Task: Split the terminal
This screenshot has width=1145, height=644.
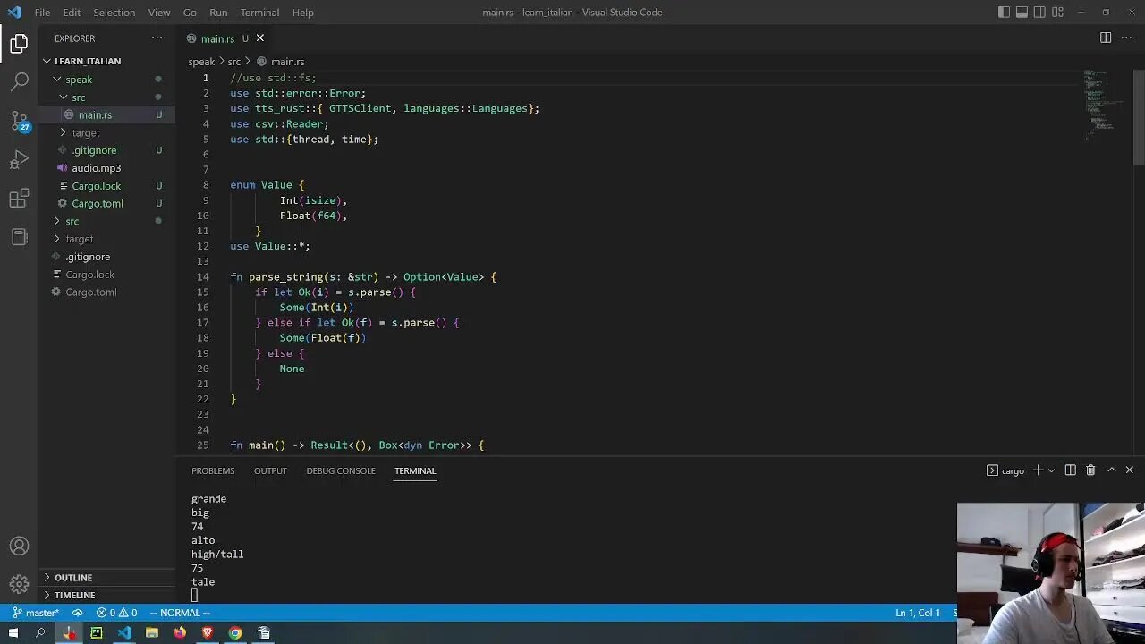Action: pyautogui.click(x=1070, y=470)
